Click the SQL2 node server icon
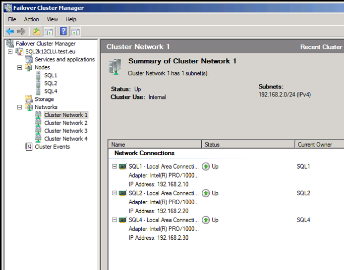The image size is (344, 270). 38,83
